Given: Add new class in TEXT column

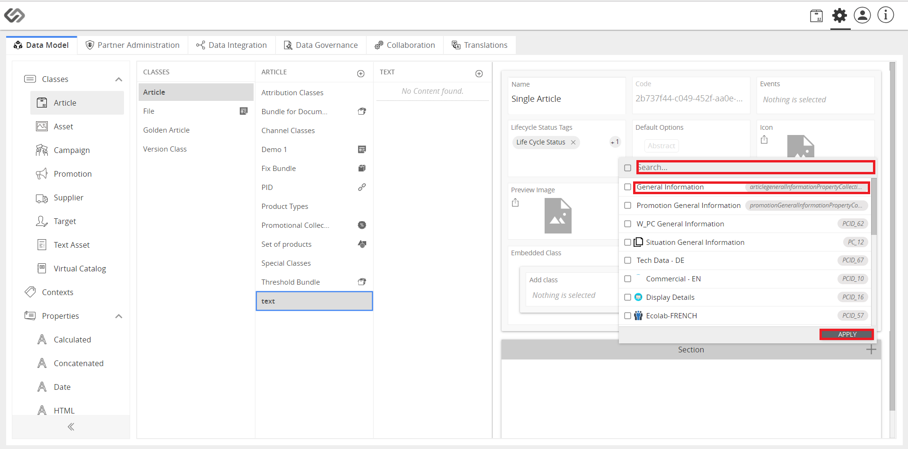Looking at the screenshot, I should tap(479, 73).
